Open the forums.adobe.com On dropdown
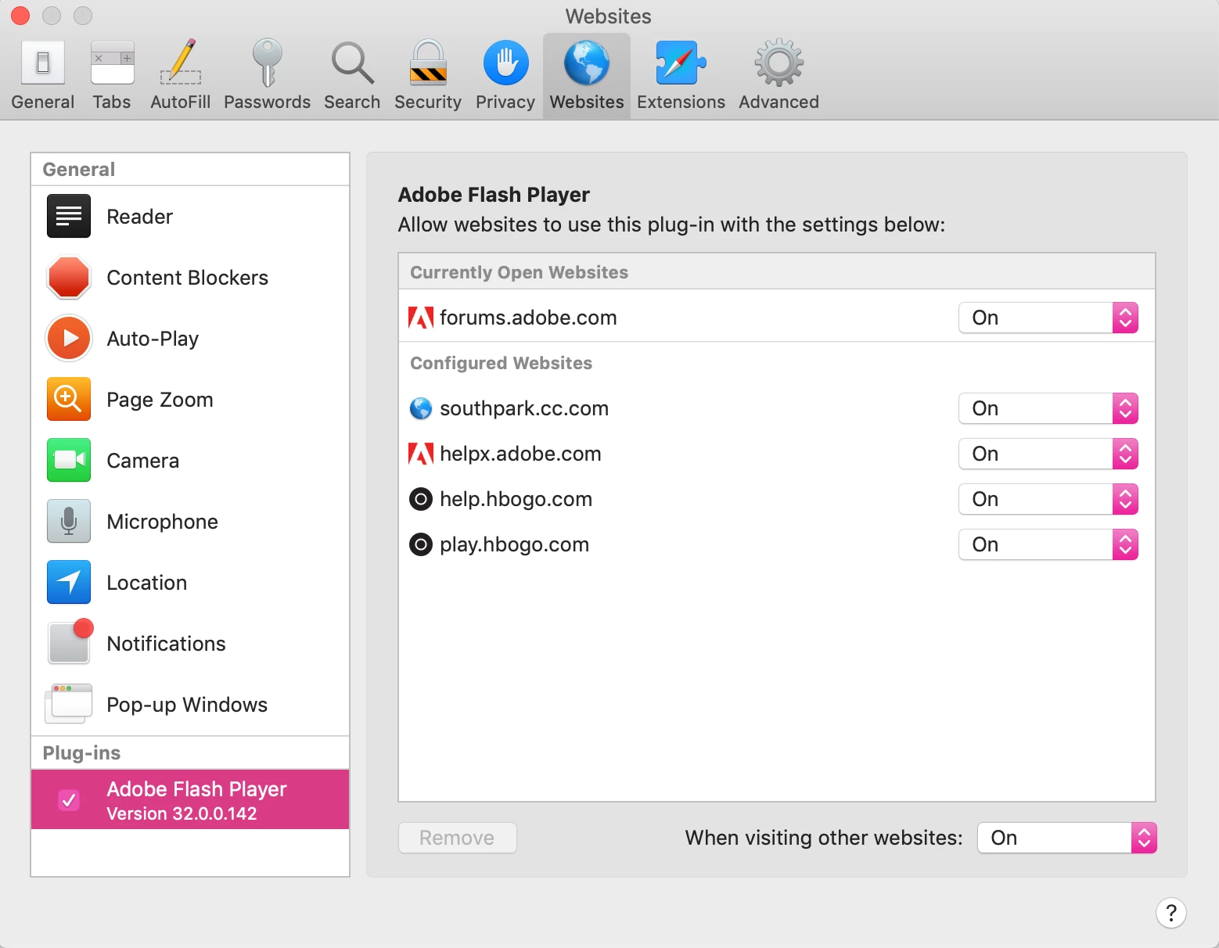 point(1048,318)
